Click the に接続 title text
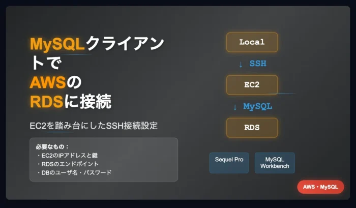 tap(88, 101)
